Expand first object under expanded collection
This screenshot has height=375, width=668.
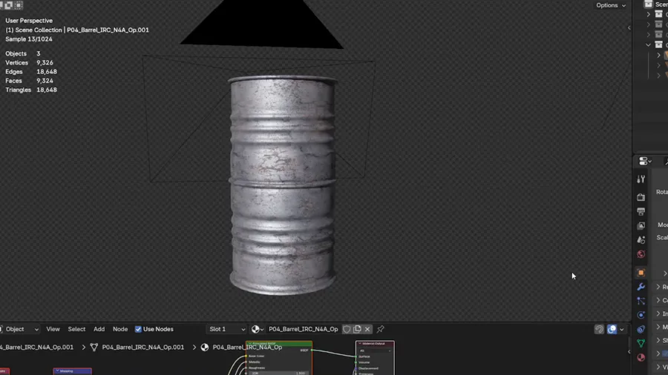coord(658,56)
